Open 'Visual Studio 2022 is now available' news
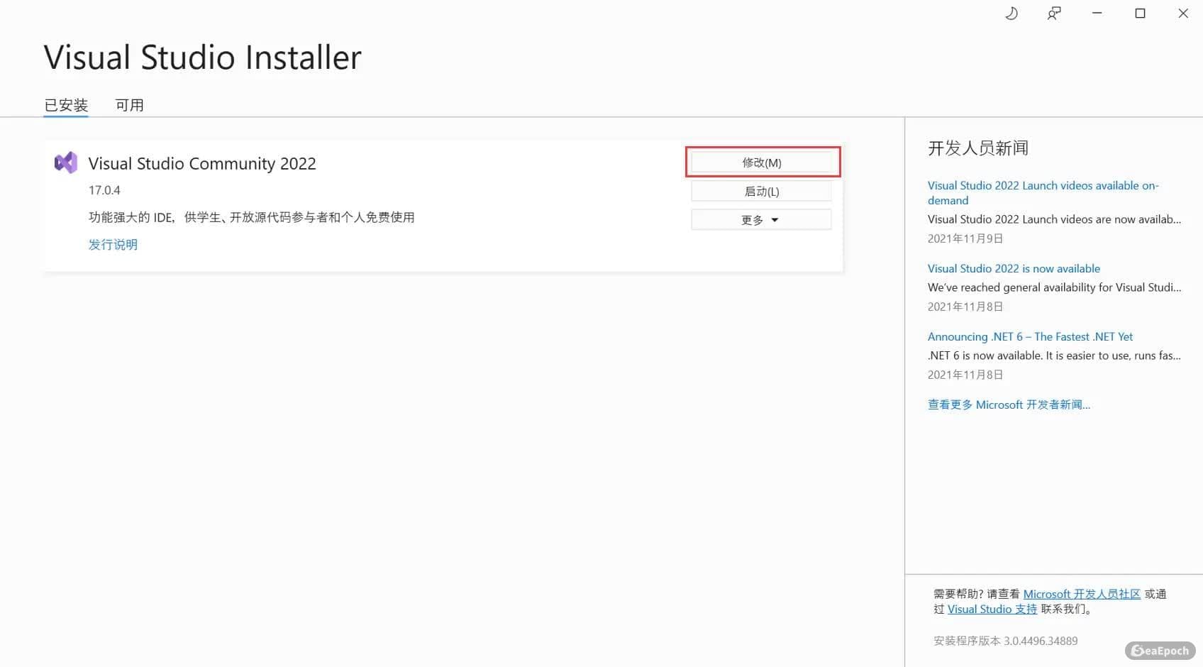 pos(1014,268)
